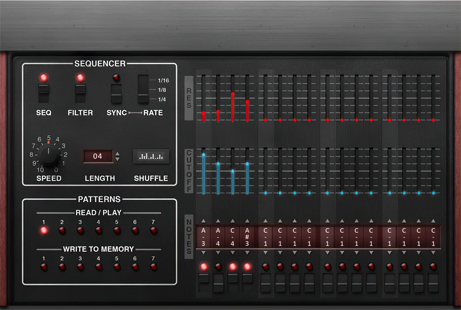Increase Length with the up arrow
This screenshot has height=310, width=461.
[118, 153]
